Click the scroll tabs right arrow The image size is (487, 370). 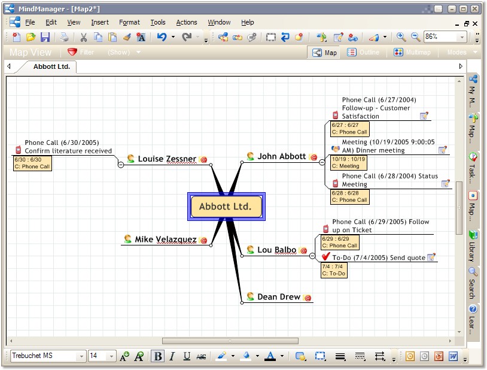click(x=461, y=66)
